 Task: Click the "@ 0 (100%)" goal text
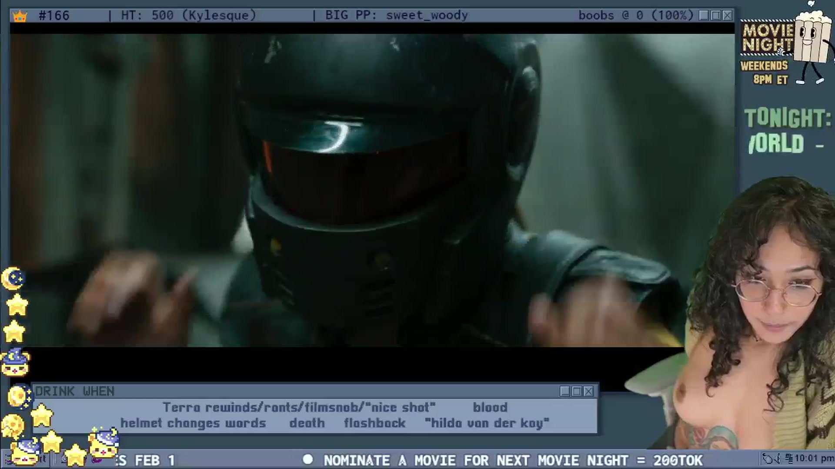click(x=658, y=16)
